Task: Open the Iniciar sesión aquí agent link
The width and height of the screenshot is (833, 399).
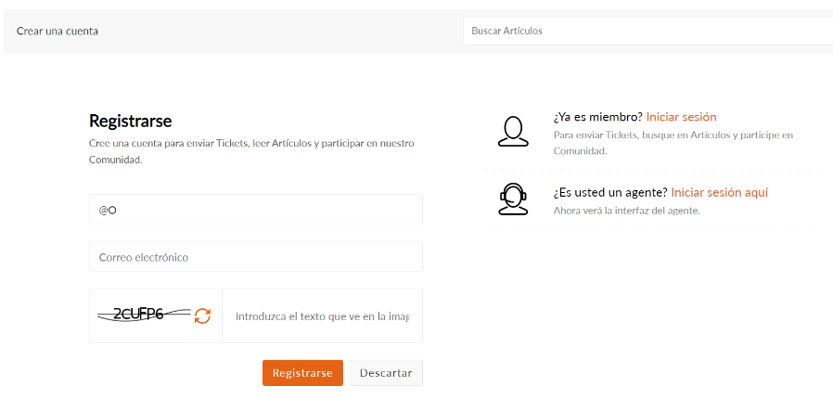Action: click(x=719, y=193)
